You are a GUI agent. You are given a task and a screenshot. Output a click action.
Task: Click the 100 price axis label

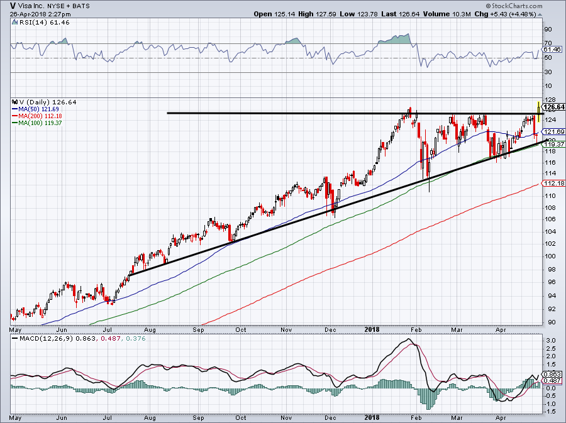pos(550,256)
